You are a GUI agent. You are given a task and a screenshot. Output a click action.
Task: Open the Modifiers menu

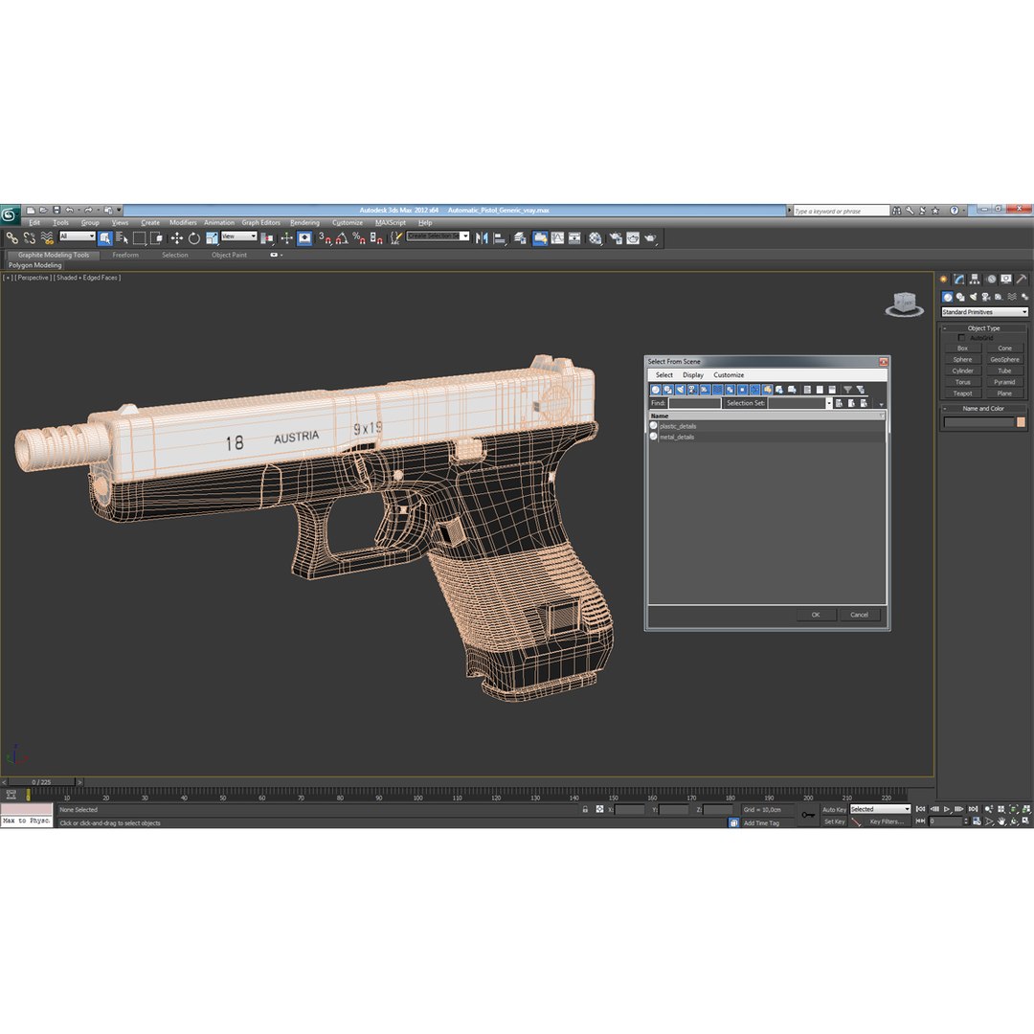point(183,223)
